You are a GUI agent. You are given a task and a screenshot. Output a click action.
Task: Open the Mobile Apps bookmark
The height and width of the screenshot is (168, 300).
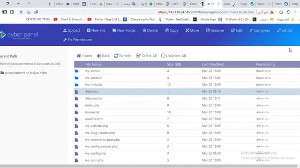[211, 19]
